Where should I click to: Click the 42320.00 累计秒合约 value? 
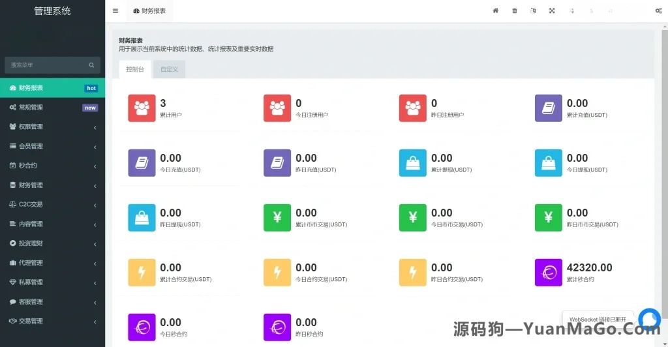click(589, 268)
